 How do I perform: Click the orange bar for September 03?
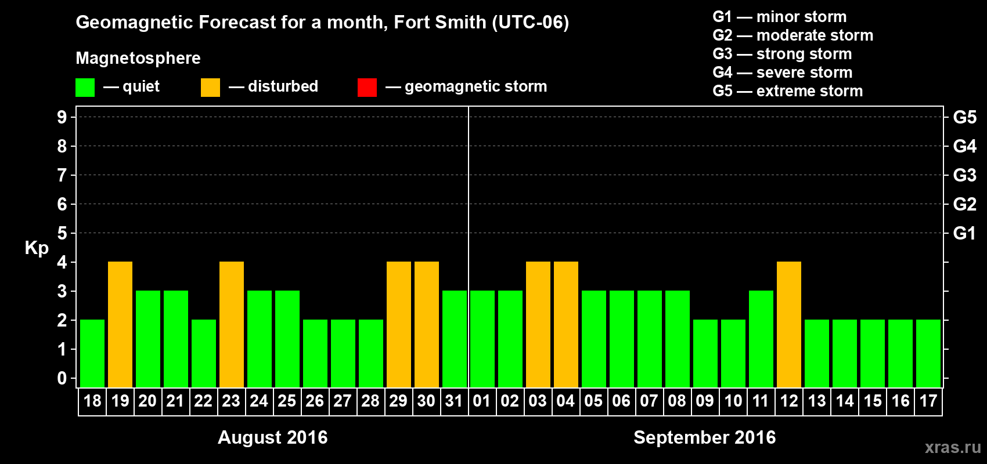tap(538, 324)
